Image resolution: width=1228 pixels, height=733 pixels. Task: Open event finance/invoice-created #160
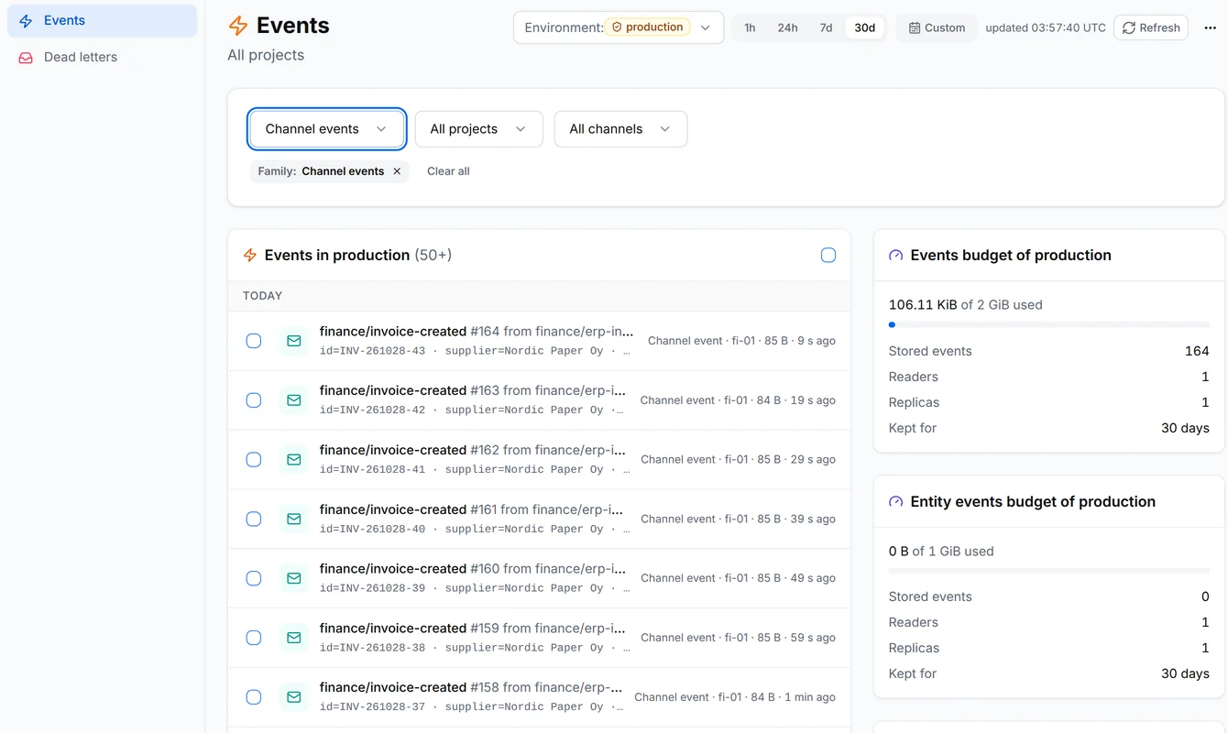(x=539, y=578)
